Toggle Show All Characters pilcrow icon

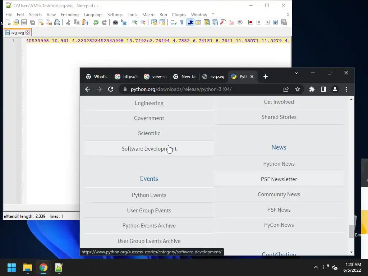[181, 22]
